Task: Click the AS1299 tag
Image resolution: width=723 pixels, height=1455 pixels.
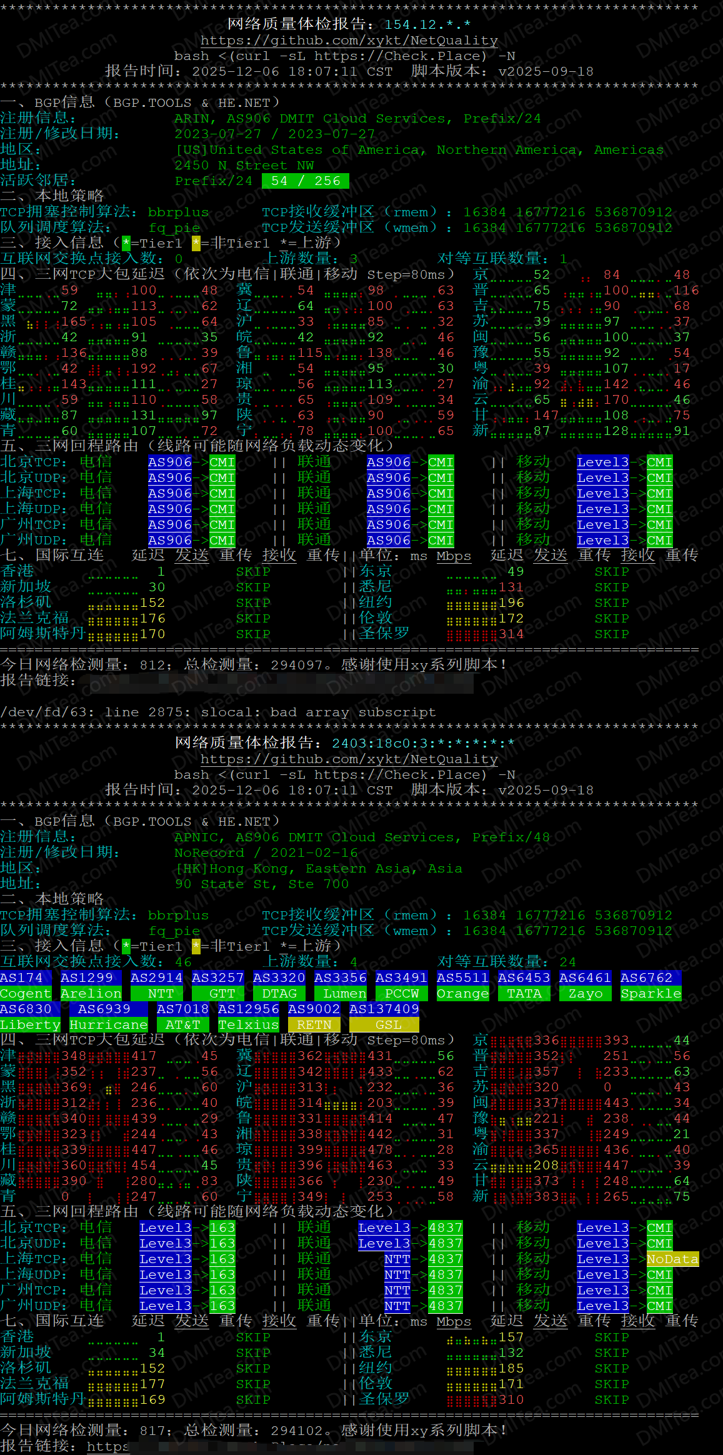Action: (x=87, y=978)
